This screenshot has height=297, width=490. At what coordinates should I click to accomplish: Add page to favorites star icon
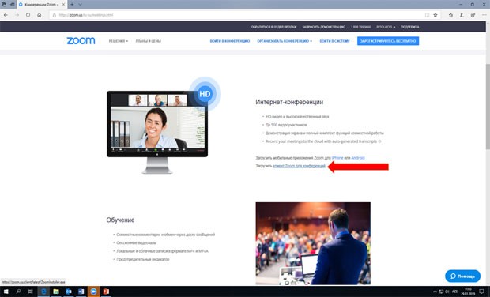435,15
